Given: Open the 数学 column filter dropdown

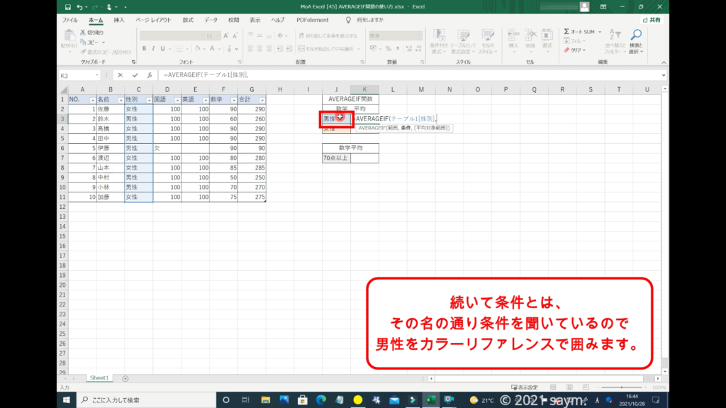Looking at the screenshot, I should [233, 100].
